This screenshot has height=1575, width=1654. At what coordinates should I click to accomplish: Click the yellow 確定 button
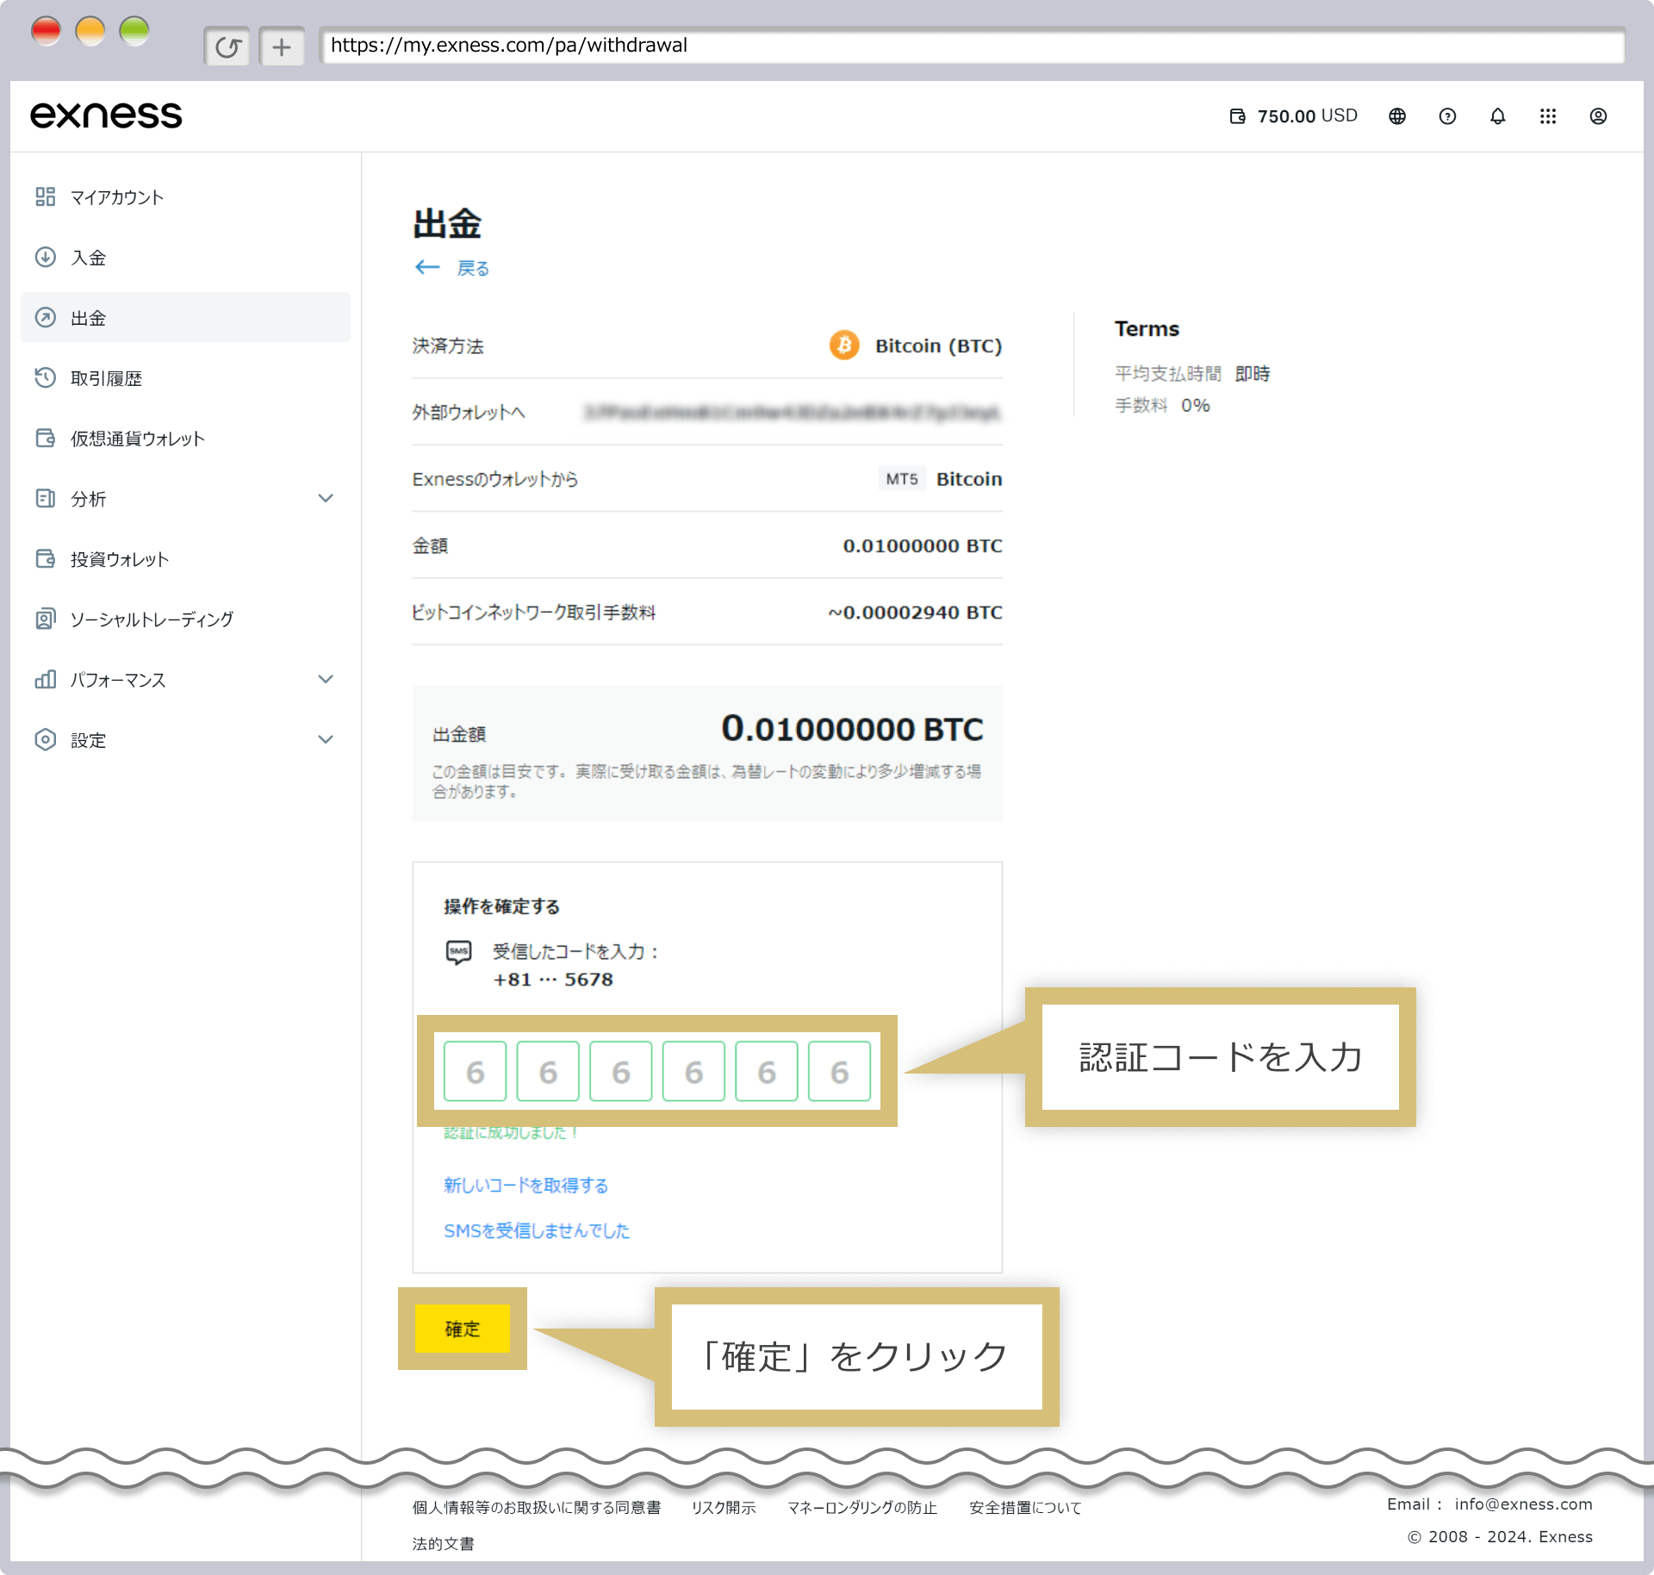(x=463, y=1329)
